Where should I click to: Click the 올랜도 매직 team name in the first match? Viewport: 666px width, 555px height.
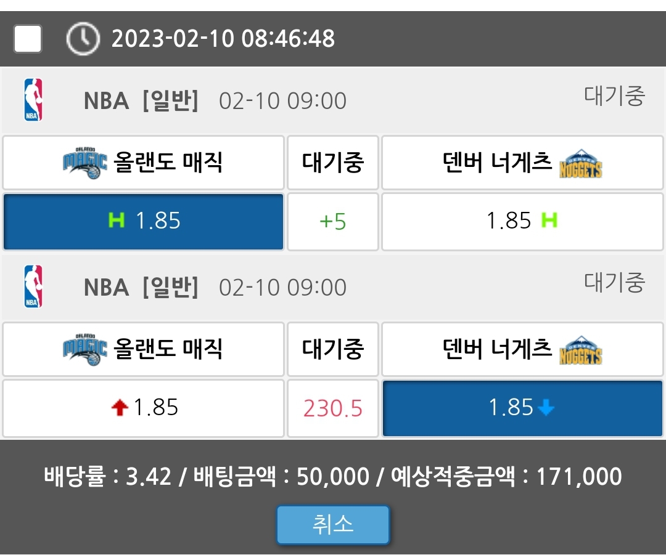168,163
